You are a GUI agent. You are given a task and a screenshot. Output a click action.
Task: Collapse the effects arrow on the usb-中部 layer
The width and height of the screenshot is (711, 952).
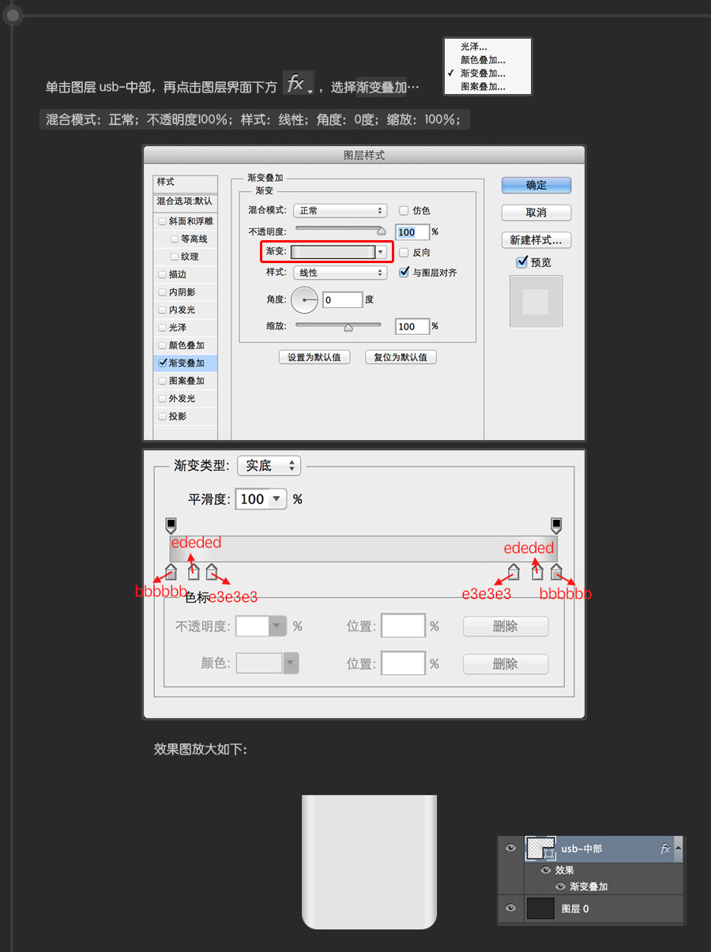click(678, 848)
